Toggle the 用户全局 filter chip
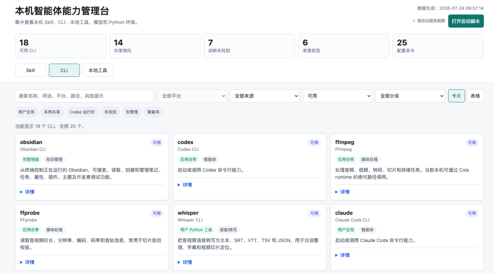Screen dimensions: 494x274 pos(27,112)
